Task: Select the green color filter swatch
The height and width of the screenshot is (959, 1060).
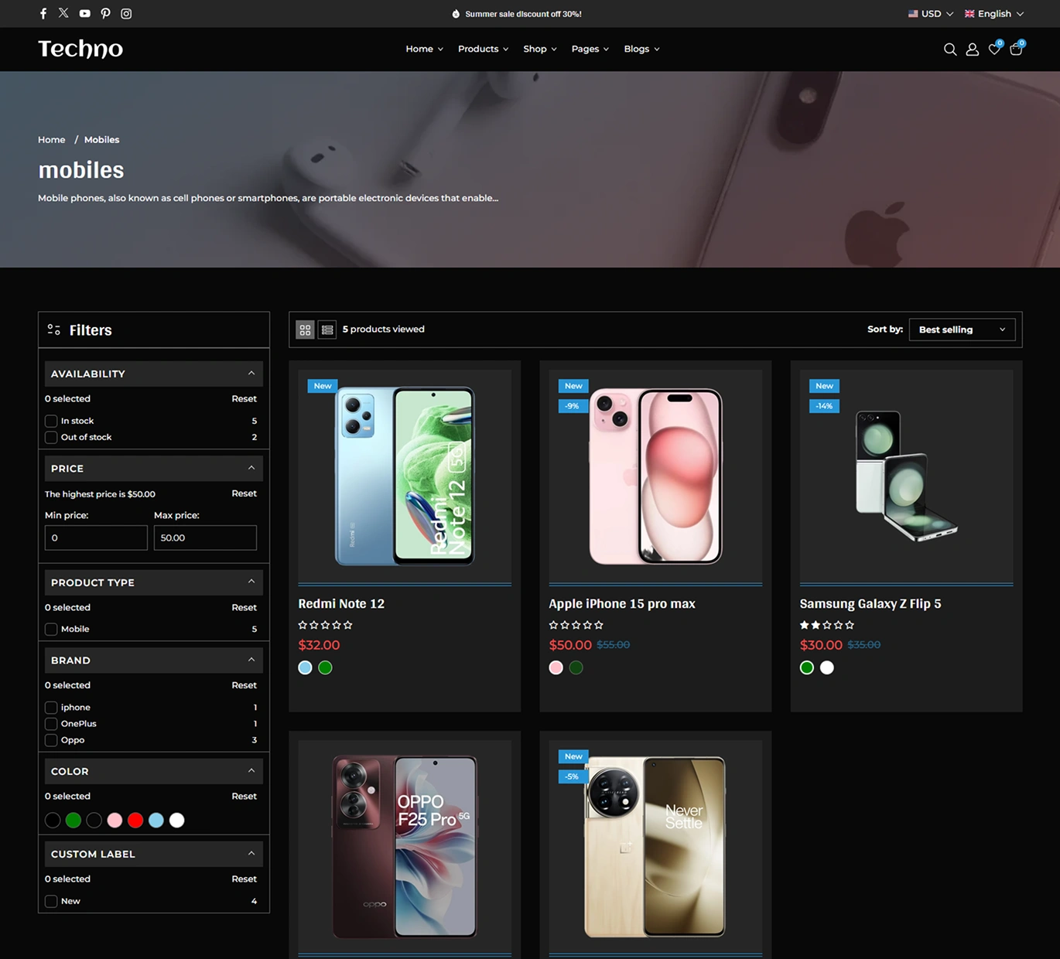Action: click(74, 821)
